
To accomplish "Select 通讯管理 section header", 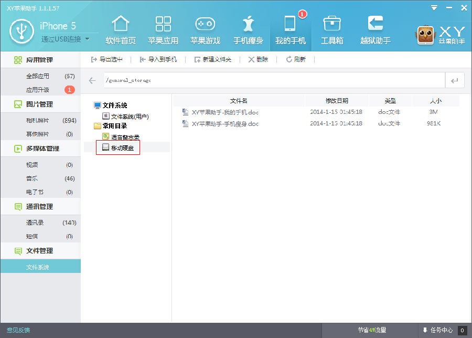I will tap(40, 207).
